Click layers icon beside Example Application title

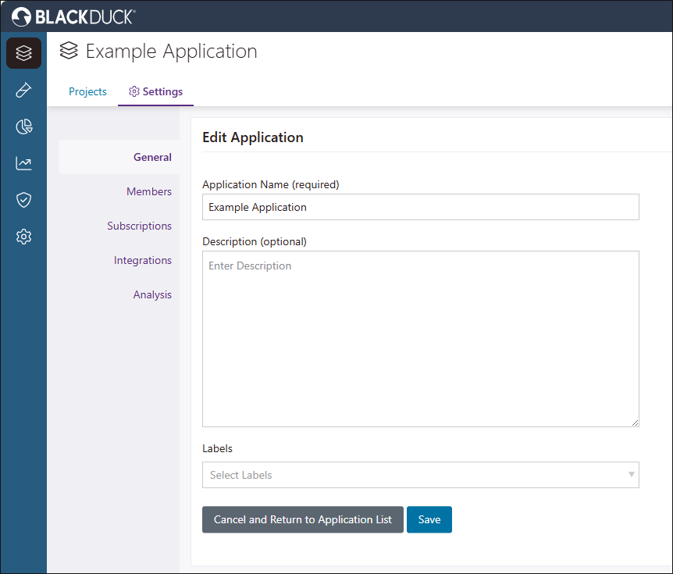(x=69, y=51)
